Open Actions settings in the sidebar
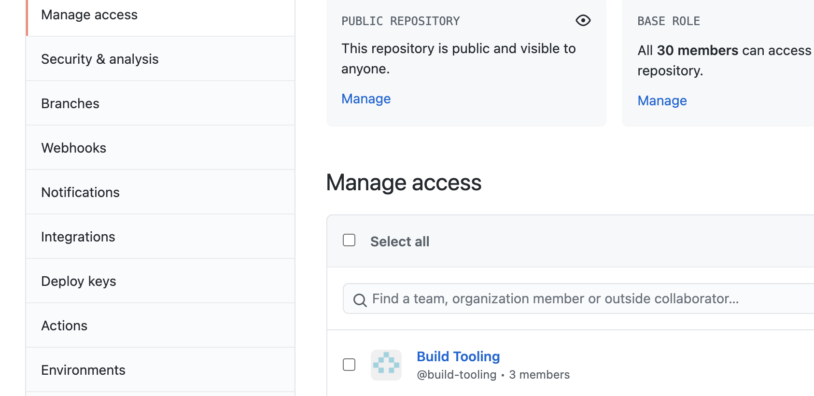This screenshot has height=396, width=814. pos(65,325)
